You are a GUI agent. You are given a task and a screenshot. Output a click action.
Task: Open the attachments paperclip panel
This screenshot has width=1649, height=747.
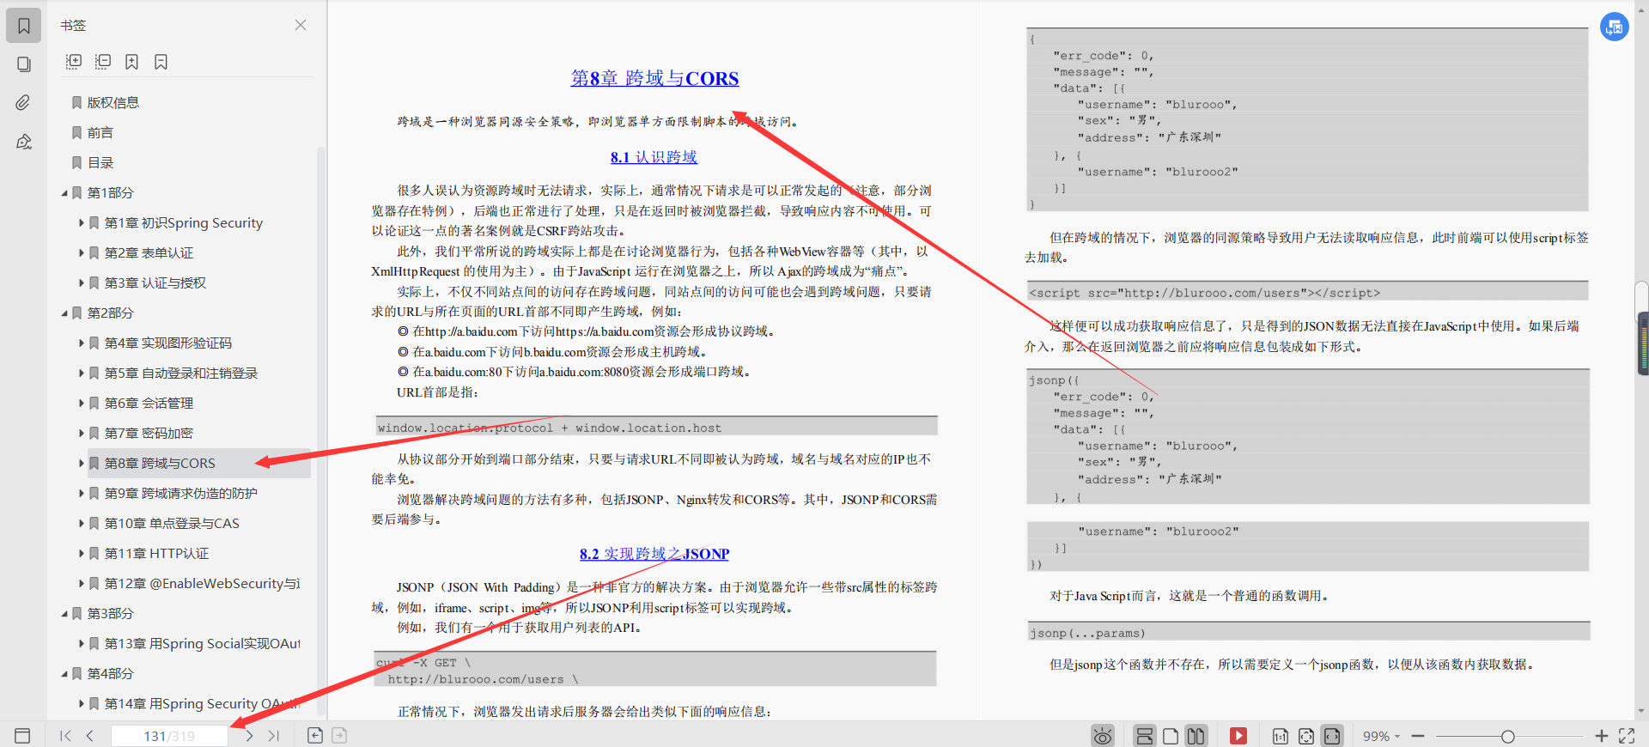(x=24, y=103)
